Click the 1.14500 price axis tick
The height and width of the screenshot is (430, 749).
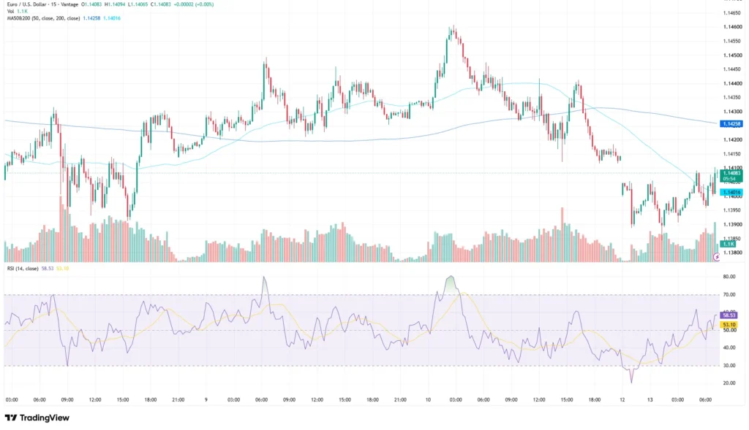point(731,55)
